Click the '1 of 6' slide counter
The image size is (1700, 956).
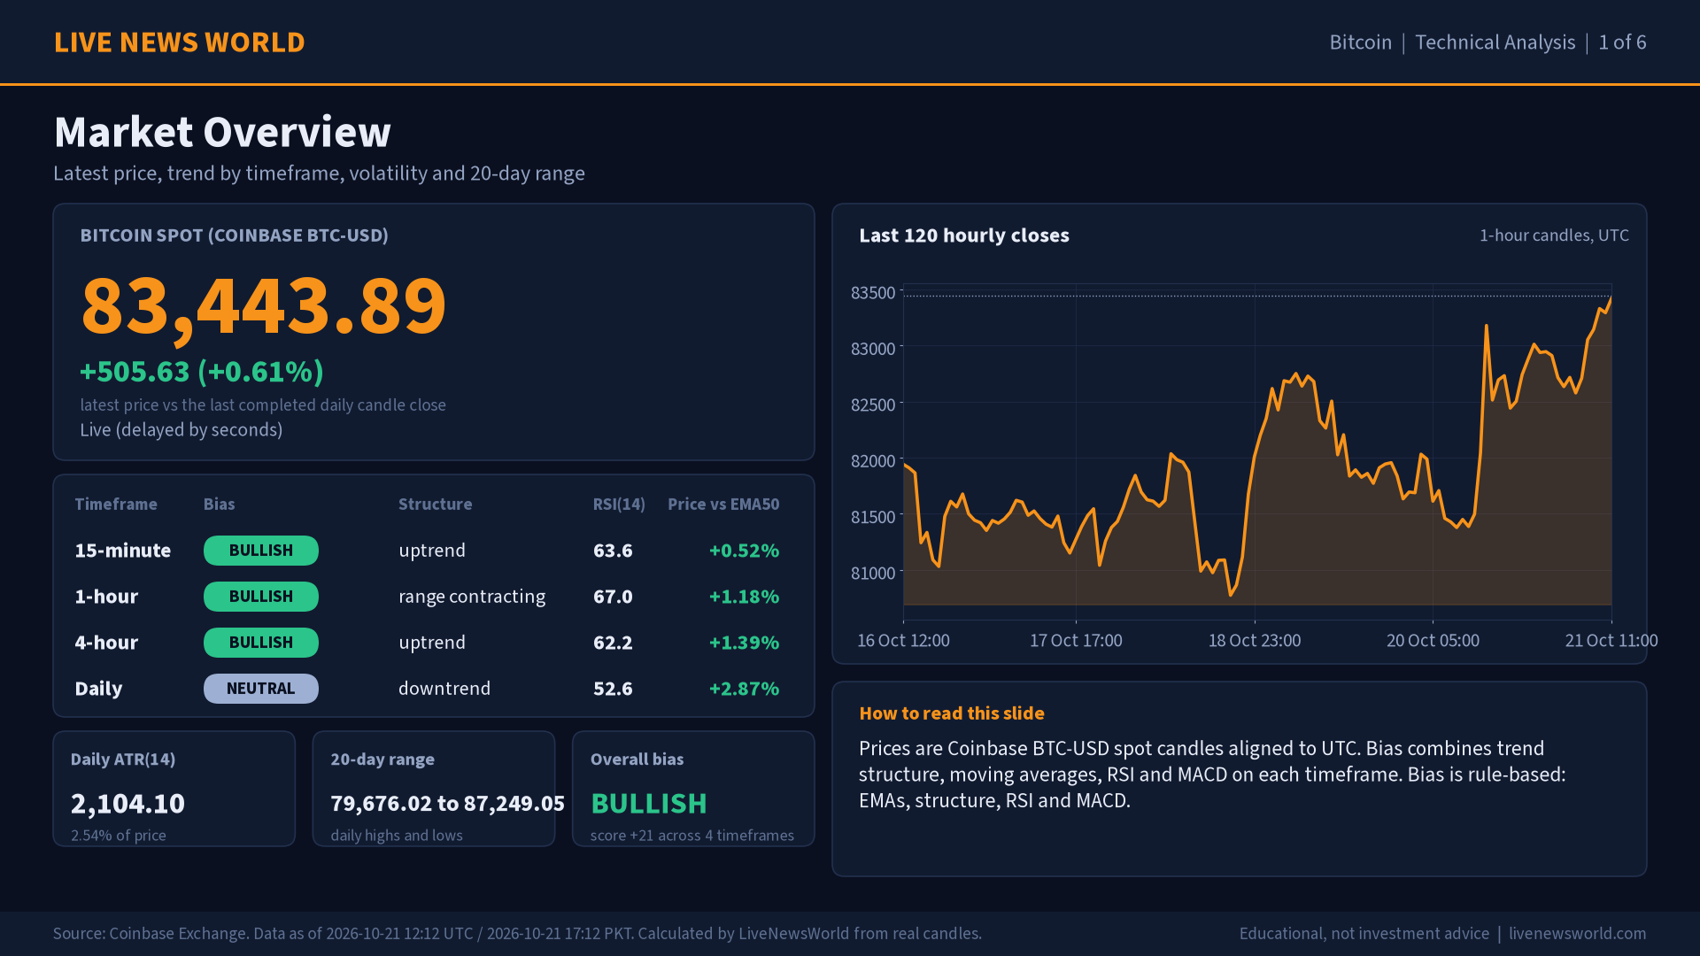tap(1622, 42)
